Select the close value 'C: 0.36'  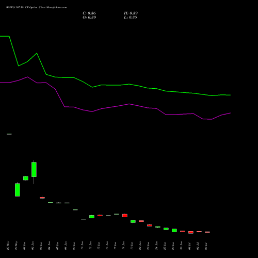[x=89, y=13]
